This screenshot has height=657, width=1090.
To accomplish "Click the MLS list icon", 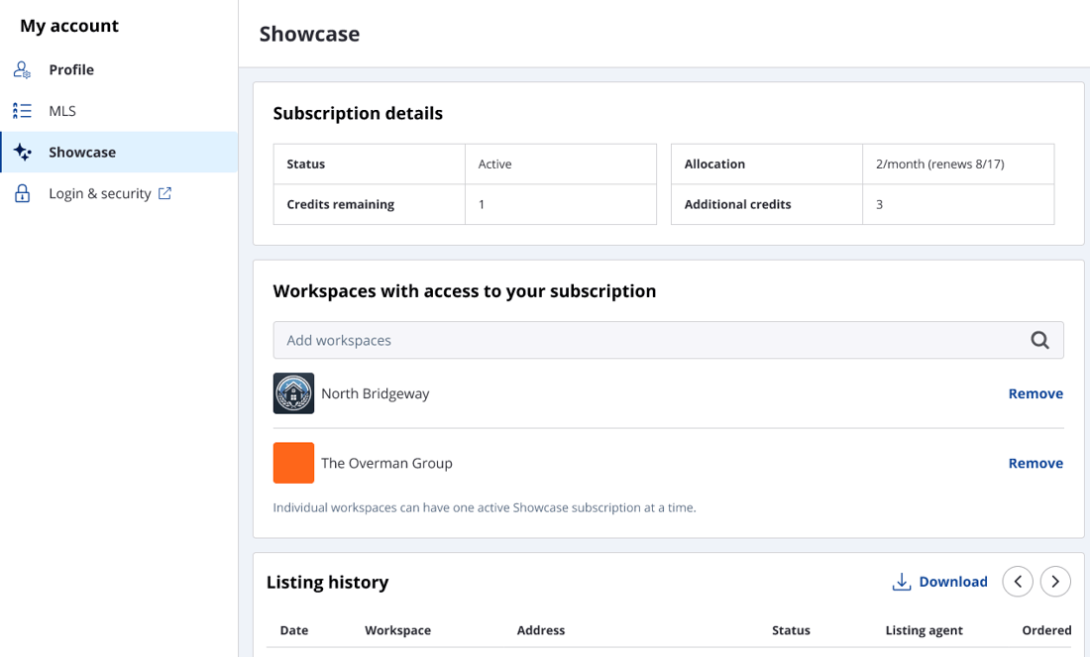I will click(x=22, y=111).
